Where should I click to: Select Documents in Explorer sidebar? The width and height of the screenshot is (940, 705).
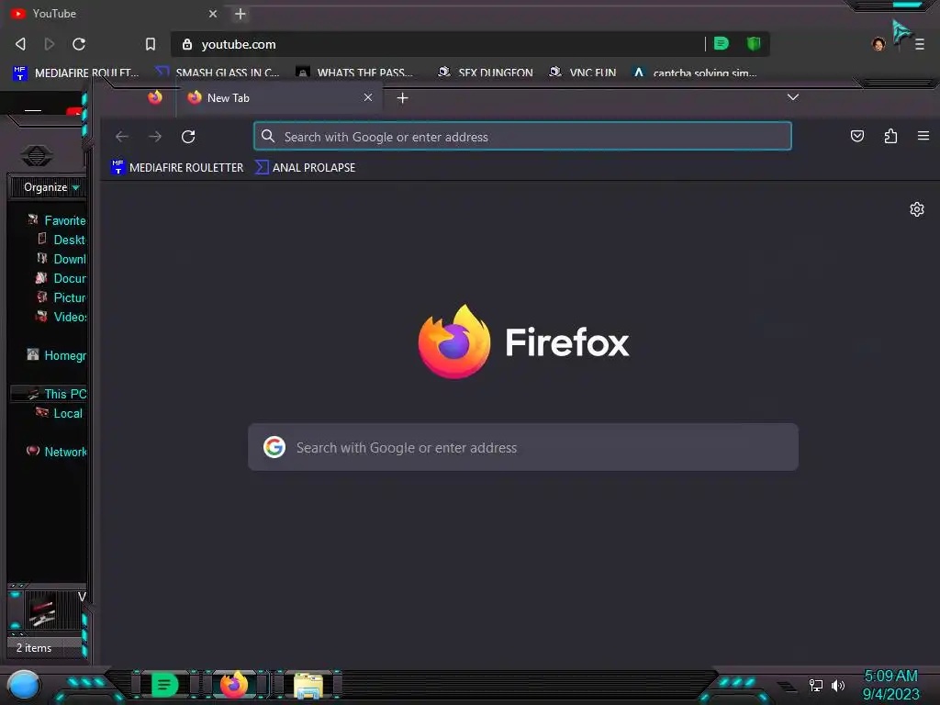tap(62, 278)
